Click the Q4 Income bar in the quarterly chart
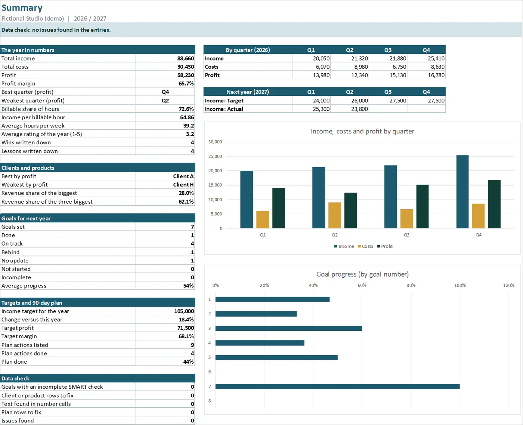The image size is (523, 425). [x=462, y=192]
